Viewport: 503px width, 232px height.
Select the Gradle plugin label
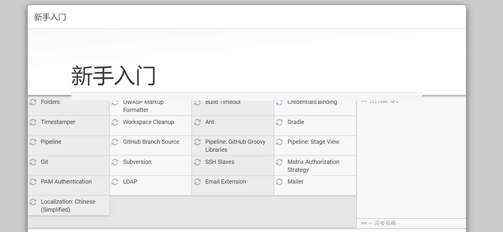(296, 122)
